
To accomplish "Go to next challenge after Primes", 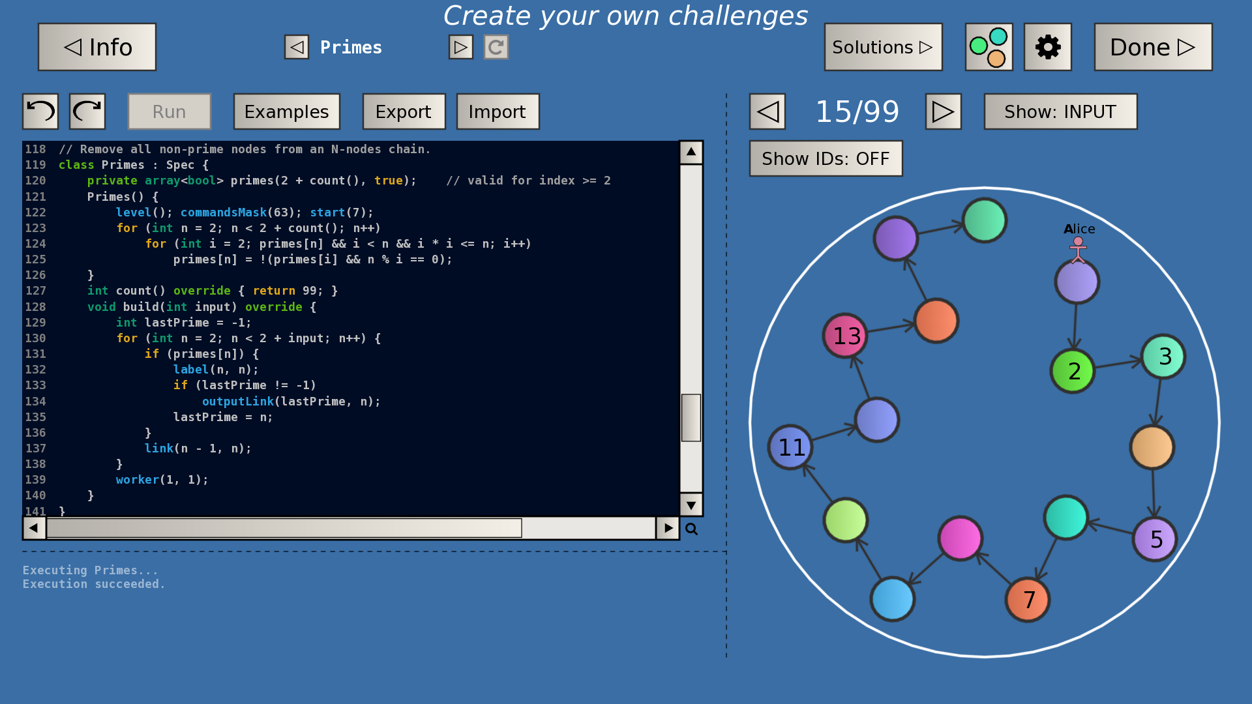I will coord(460,47).
